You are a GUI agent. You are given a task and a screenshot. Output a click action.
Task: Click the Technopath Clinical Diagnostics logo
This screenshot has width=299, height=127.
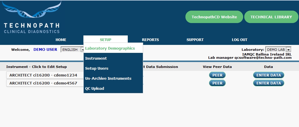coord(32,17)
